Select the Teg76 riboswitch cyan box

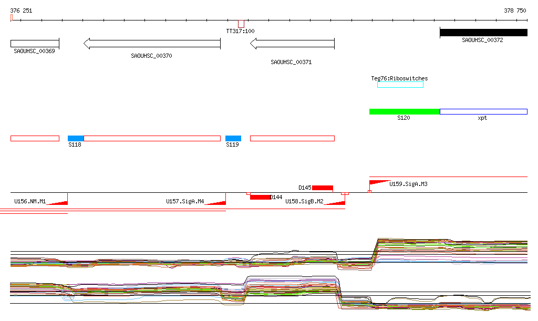(400, 85)
